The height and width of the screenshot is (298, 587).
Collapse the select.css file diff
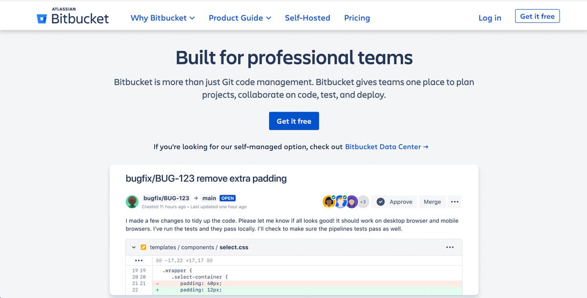pos(134,247)
